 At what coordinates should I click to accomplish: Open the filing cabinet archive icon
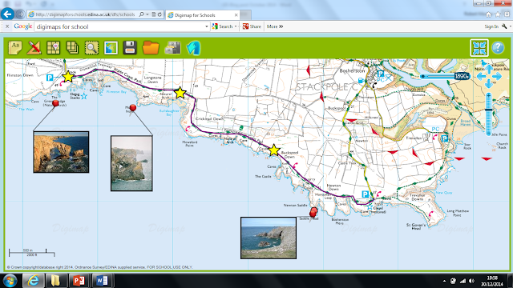(172, 48)
